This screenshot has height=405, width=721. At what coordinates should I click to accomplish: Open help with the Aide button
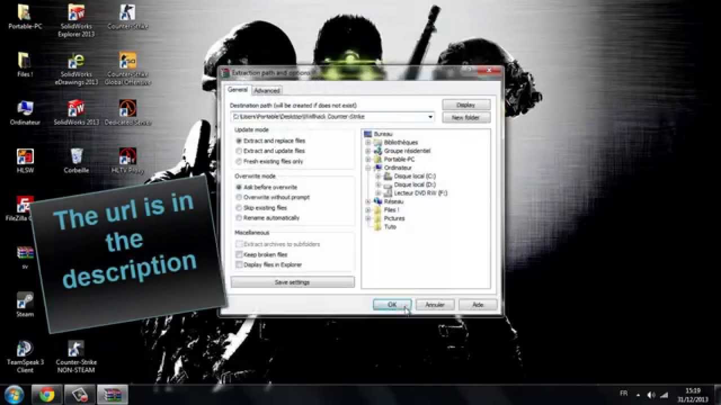pyautogui.click(x=478, y=305)
